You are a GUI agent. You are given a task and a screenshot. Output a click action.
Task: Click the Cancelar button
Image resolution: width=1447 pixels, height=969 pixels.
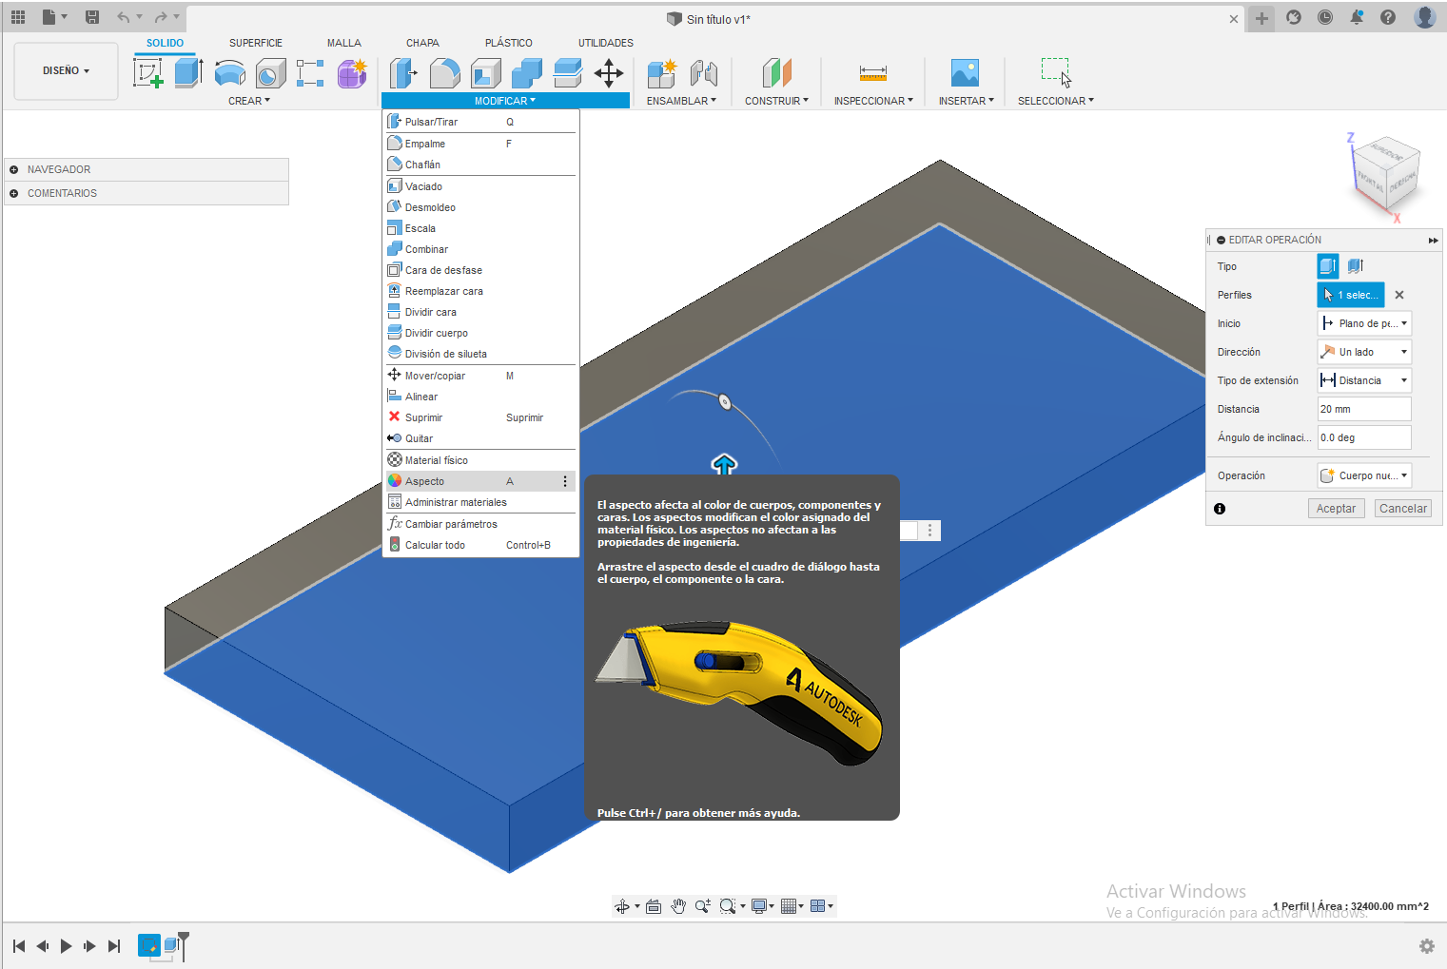click(1403, 509)
